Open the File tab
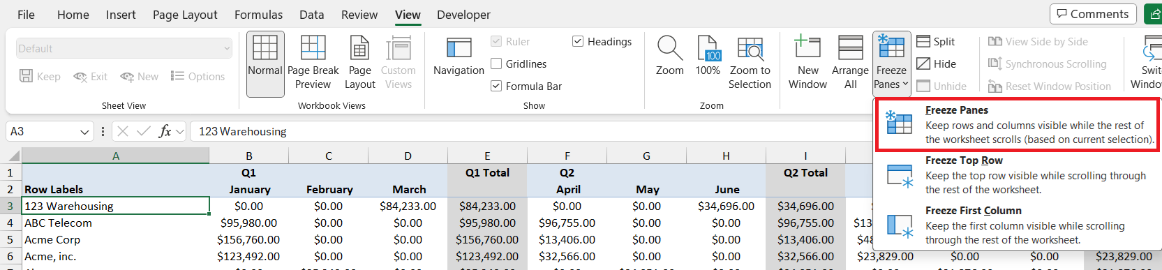The image size is (1162, 270). click(x=26, y=15)
